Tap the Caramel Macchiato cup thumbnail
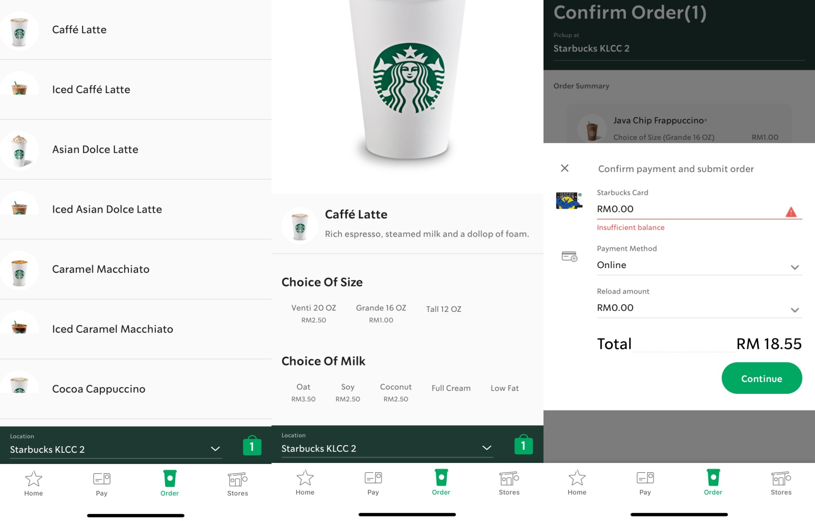Viewport: 815px width, 521px height. 19,270
